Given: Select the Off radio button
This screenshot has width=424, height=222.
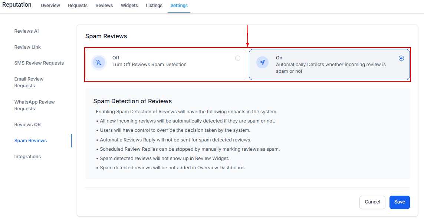Looking at the screenshot, I should pos(238,58).
